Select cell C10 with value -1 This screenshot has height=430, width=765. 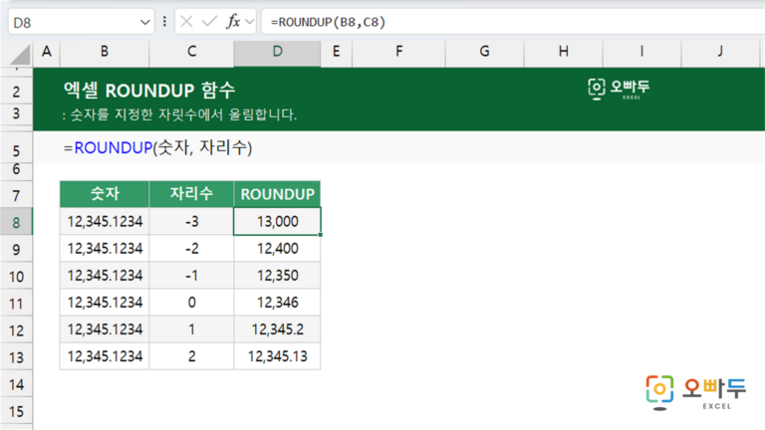point(191,276)
